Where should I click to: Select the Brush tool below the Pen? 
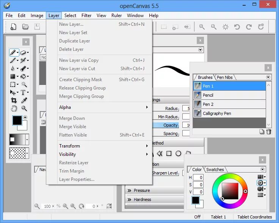click(x=13, y=61)
